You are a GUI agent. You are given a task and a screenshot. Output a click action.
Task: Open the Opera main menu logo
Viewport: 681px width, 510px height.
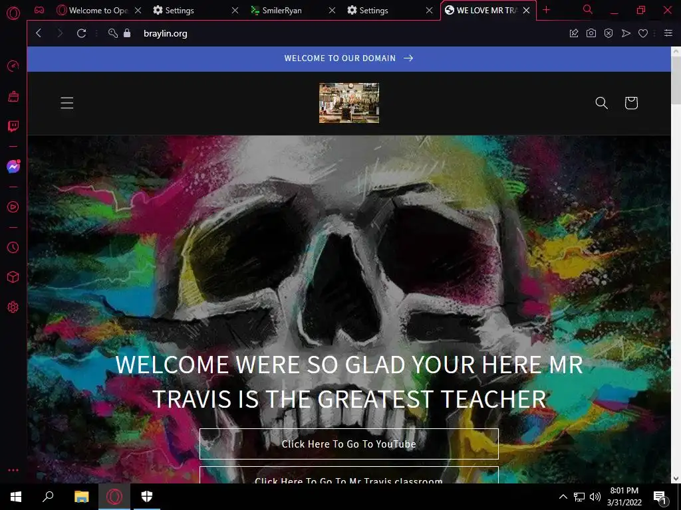[x=13, y=13]
